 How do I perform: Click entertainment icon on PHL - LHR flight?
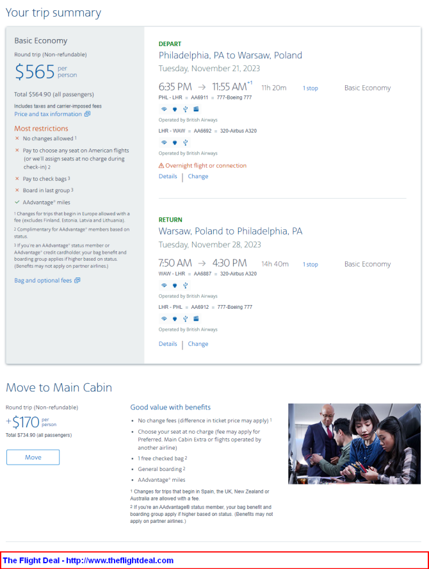pos(196,109)
